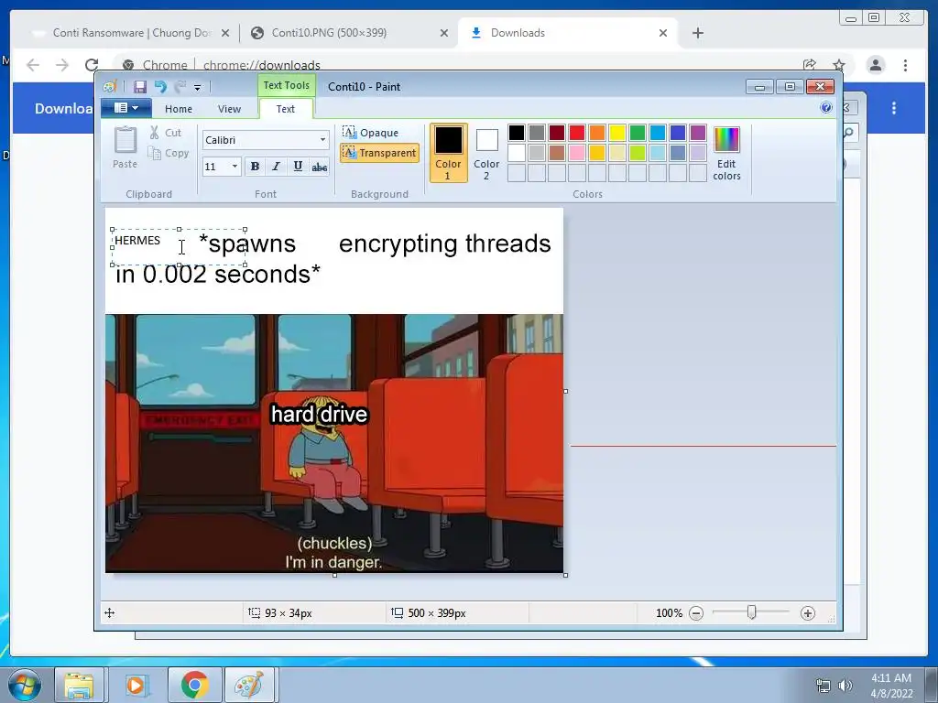Close the Conti10.PNG Chrome tab
The image size is (938, 703).
444,34
